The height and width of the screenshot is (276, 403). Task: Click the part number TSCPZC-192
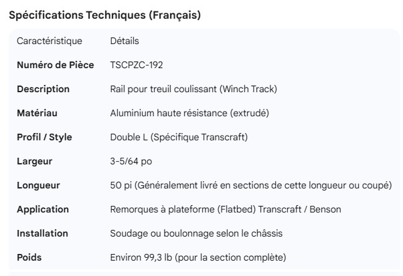point(137,65)
